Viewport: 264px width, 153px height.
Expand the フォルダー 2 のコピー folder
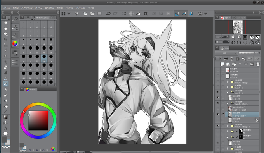[x=228, y=82]
